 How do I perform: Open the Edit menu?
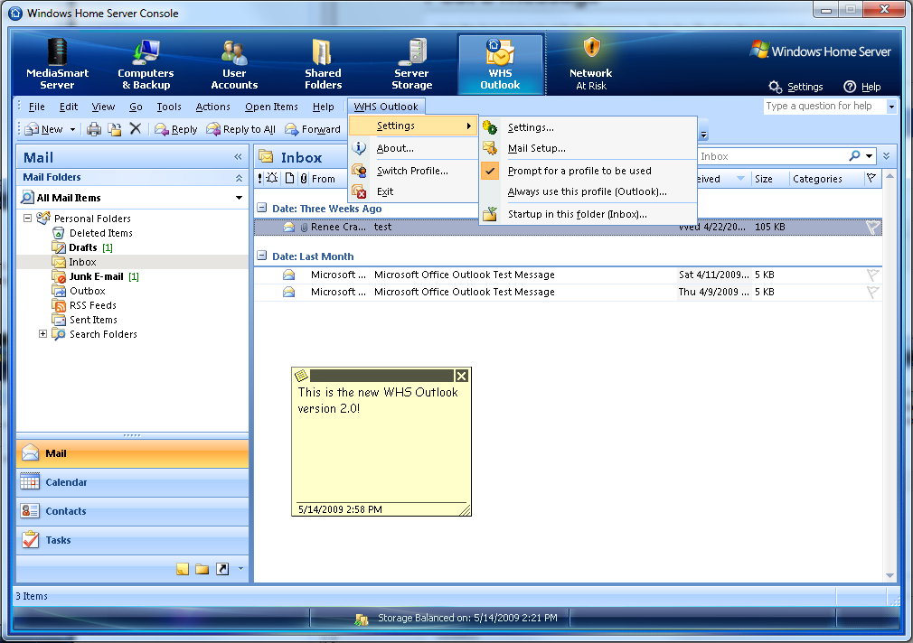[68, 107]
